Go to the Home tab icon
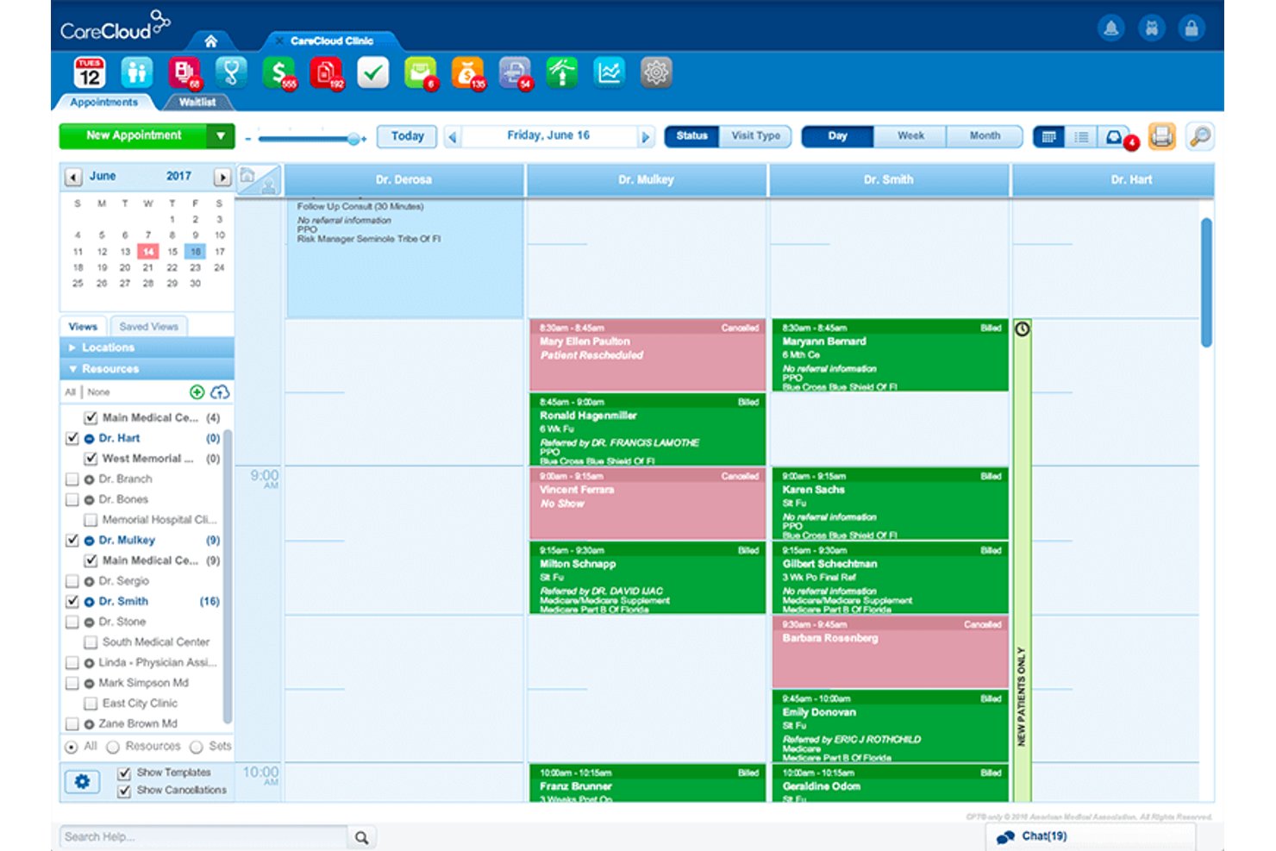 [211, 41]
